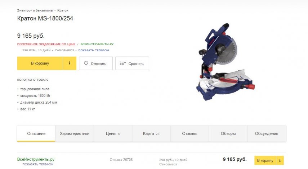
Task: Add product to cart with large yellow button
Action: 40,63
